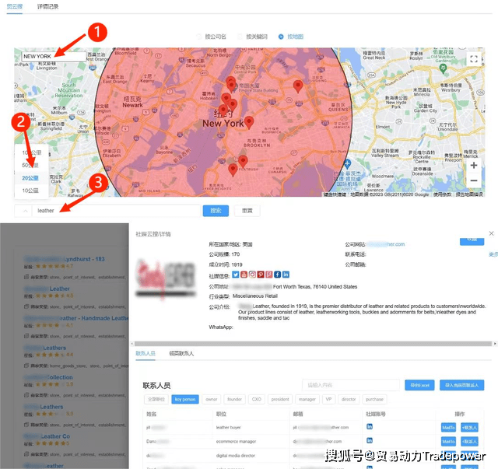Open the Lyndhurst - 183 result
498x469 pixels.
coord(65,259)
